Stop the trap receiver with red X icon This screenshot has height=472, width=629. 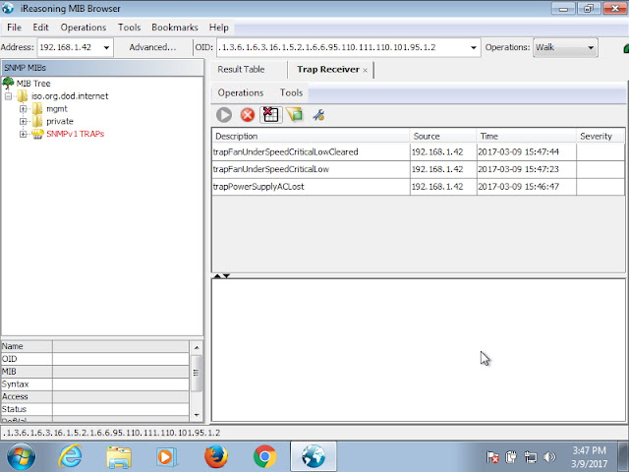248,115
